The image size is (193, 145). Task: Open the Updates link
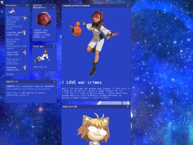pos(11,24)
